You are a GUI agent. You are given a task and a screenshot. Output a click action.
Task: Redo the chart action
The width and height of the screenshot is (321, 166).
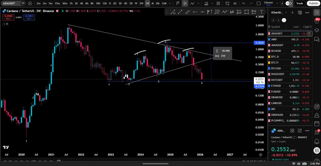coord(251,3)
